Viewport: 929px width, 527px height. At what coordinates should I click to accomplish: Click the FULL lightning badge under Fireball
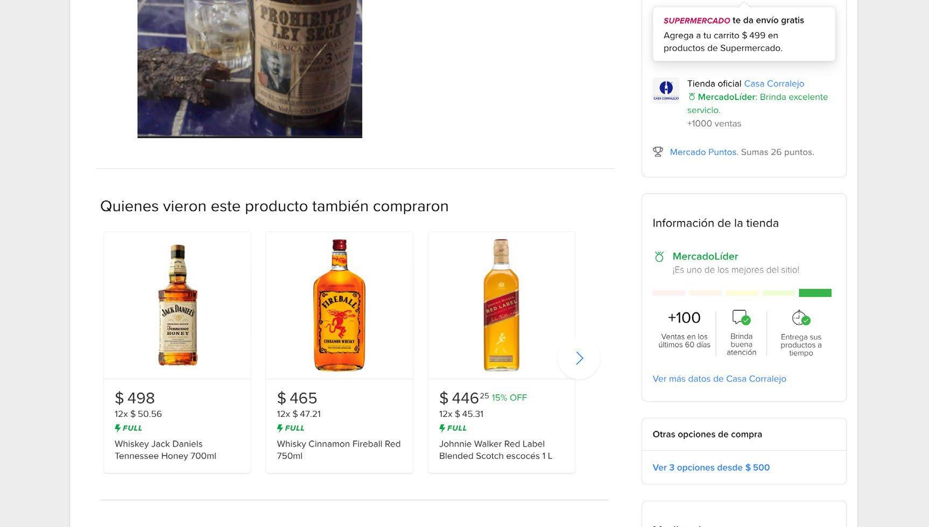click(291, 428)
